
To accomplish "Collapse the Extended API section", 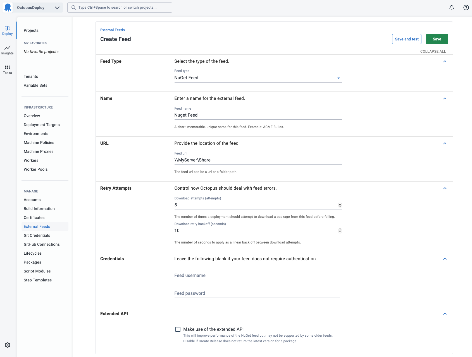I will 445,314.
